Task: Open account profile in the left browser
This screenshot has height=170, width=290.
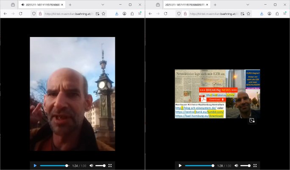Action: (124, 14)
